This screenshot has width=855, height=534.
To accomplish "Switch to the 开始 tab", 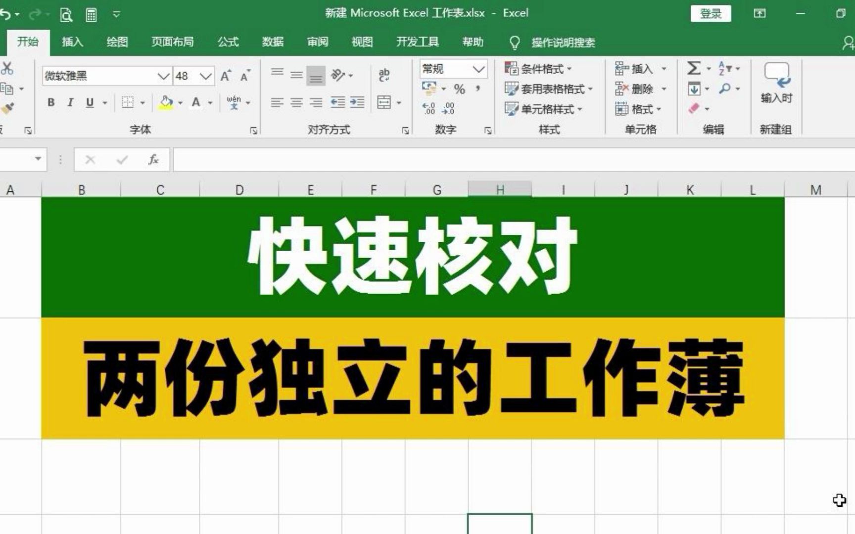I will pos(28,42).
